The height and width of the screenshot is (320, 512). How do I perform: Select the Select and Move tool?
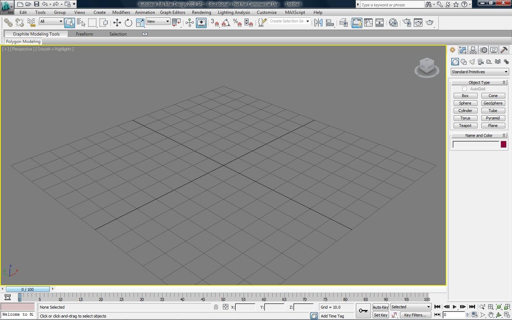(117, 23)
